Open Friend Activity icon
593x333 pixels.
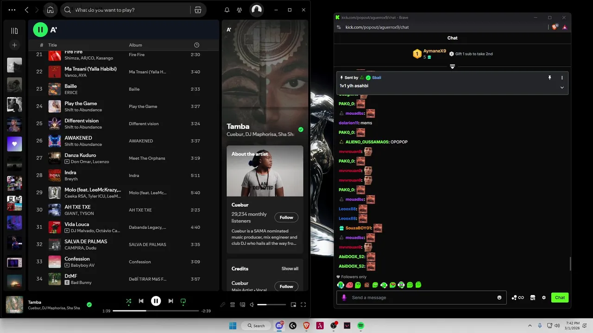(x=239, y=10)
